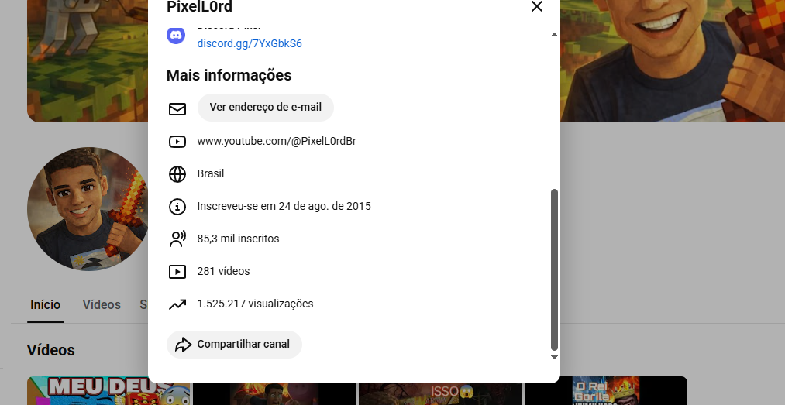Click the PixelL0rd channel avatar picture
Viewport: 785px width, 405px height.
[x=88, y=209]
